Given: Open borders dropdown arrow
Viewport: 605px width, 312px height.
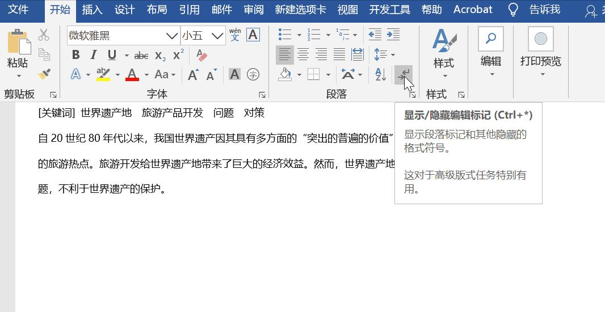Looking at the screenshot, I should pyautogui.click(x=329, y=75).
